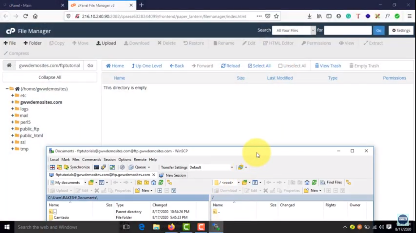Open the Commands menu in WinSCP
The width and height of the screenshot is (416, 233).
point(91,159)
